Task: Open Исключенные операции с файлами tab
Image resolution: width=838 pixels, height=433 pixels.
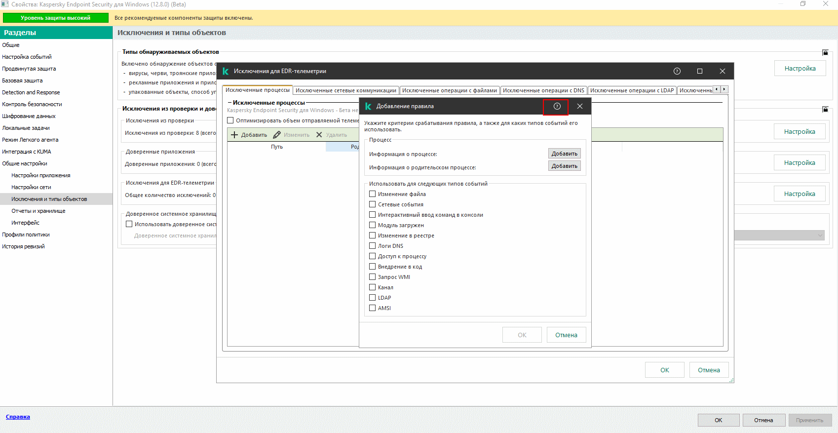Action: 450,90
